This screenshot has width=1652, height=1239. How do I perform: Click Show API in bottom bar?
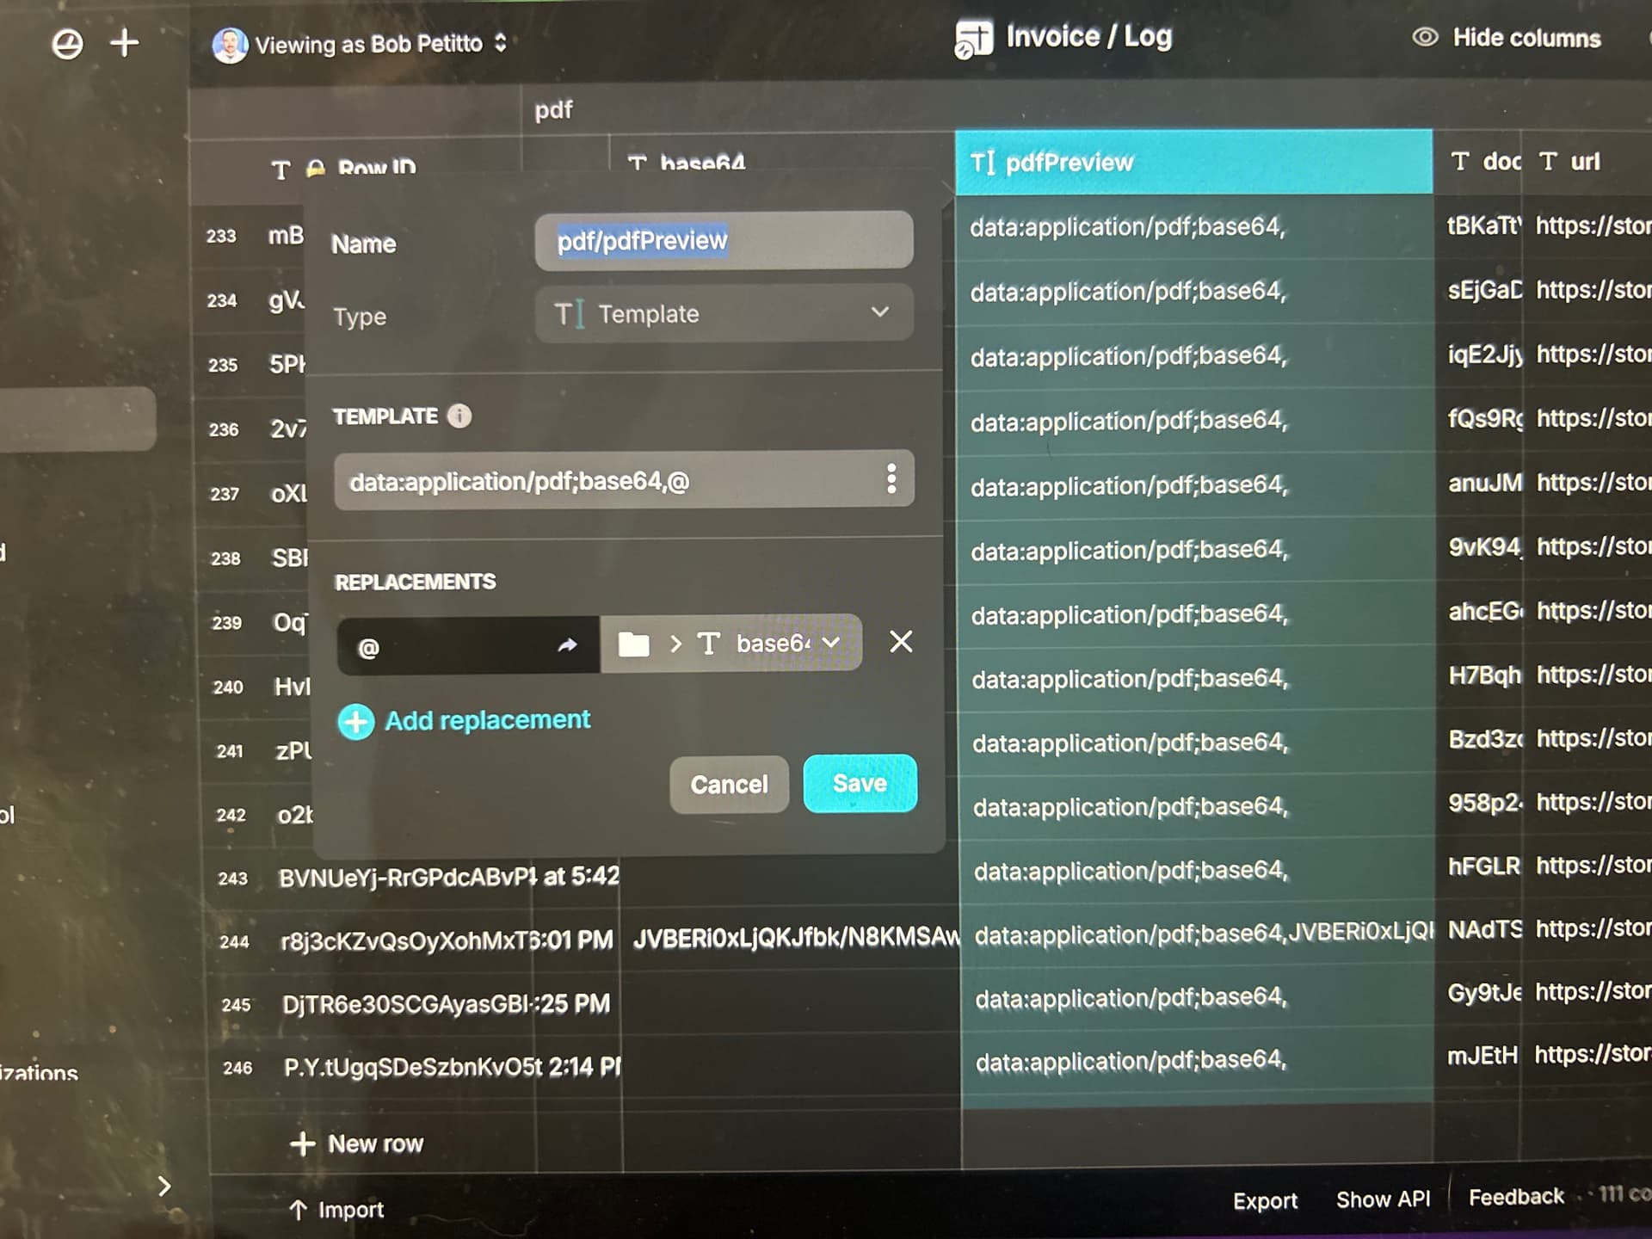pos(1383,1199)
